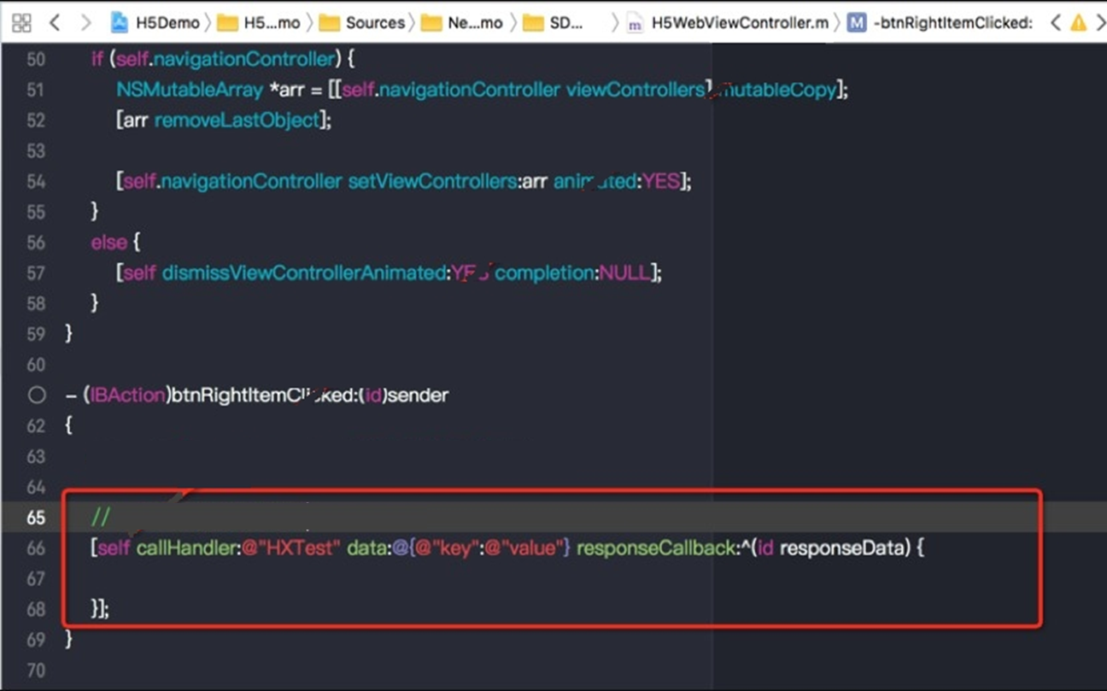
Task: Click the NSMutableArray type on line 51
Action: click(x=190, y=90)
